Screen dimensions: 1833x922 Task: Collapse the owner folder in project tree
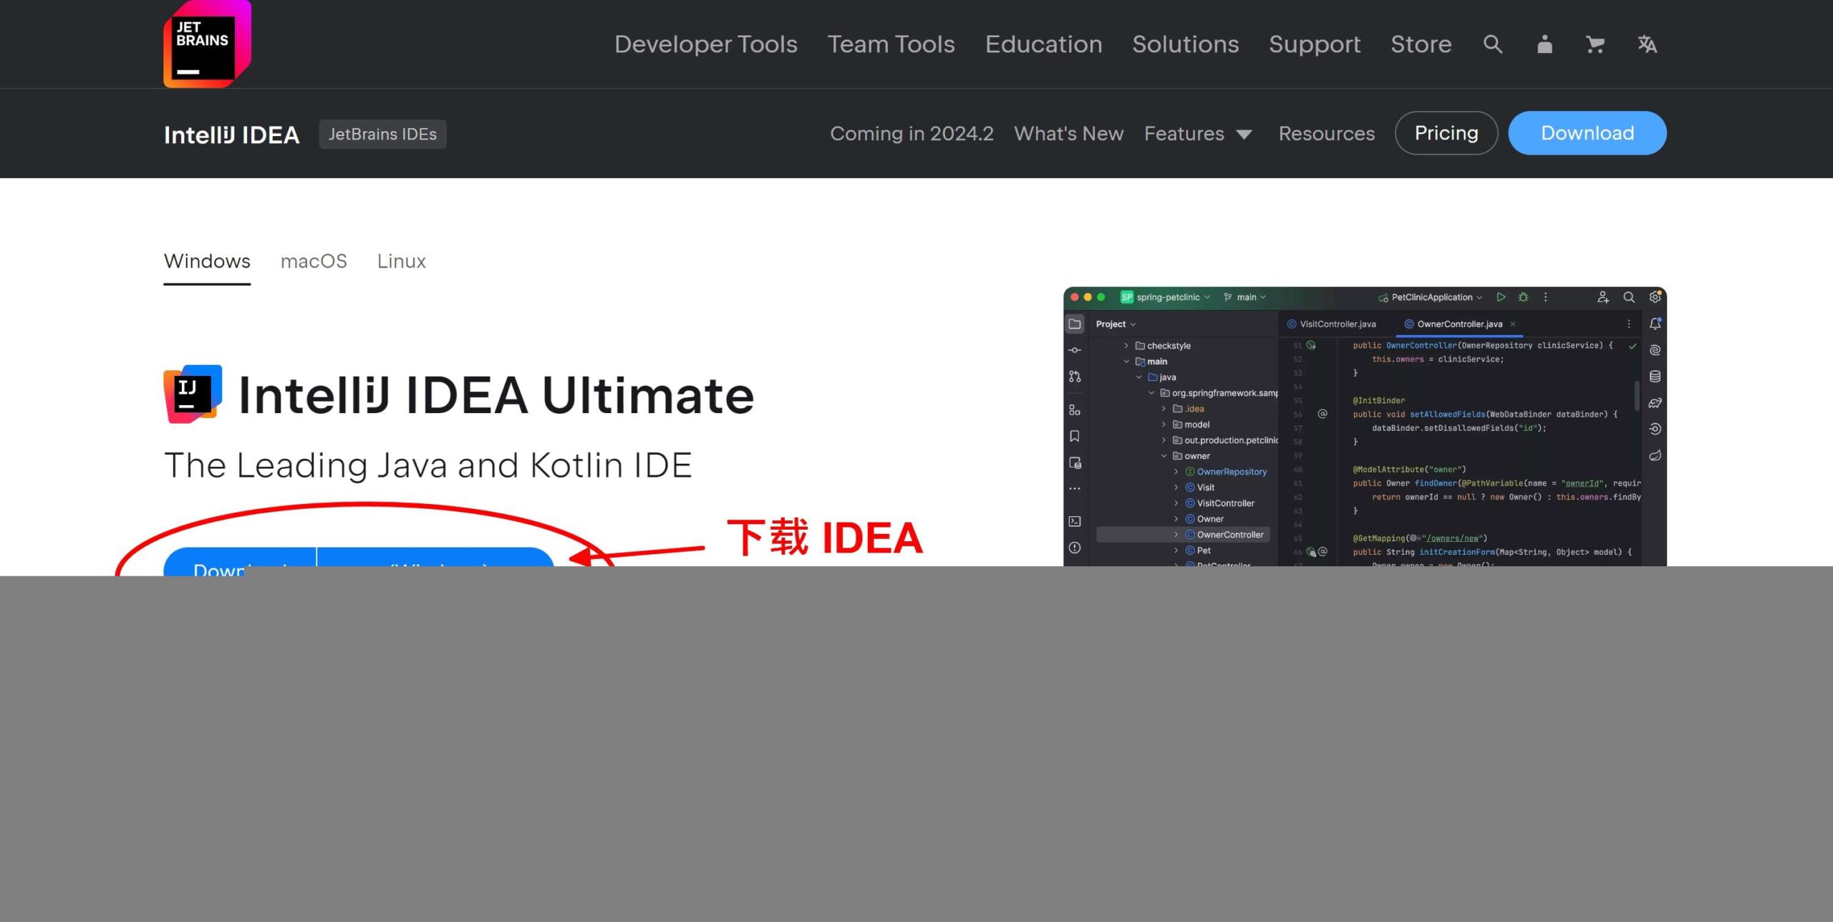pyautogui.click(x=1164, y=456)
